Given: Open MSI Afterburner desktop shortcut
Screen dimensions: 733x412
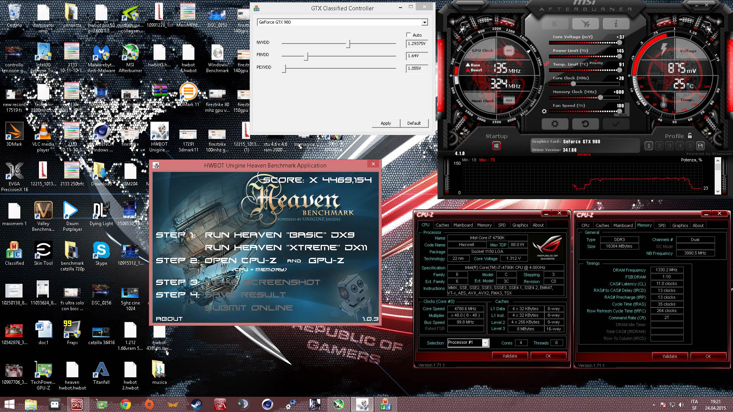Looking at the screenshot, I should coord(130,58).
